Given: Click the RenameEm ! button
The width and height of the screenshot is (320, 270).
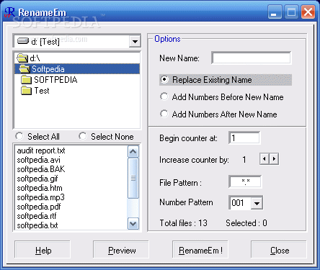Looking at the screenshot, I should pyautogui.click(x=200, y=250).
